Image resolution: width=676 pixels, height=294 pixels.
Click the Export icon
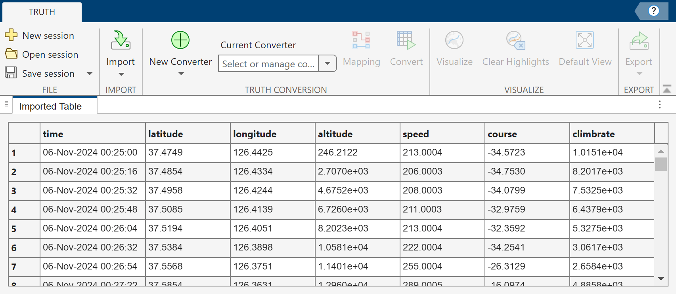639,40
